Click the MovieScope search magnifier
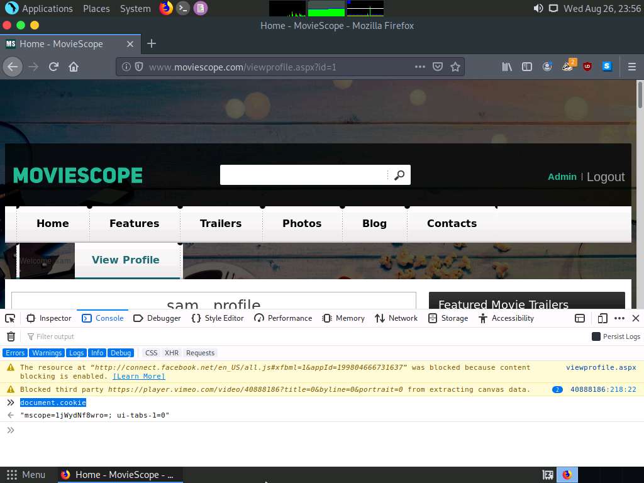The height and width of the screenshot is (483, 644). click(400, 175)
